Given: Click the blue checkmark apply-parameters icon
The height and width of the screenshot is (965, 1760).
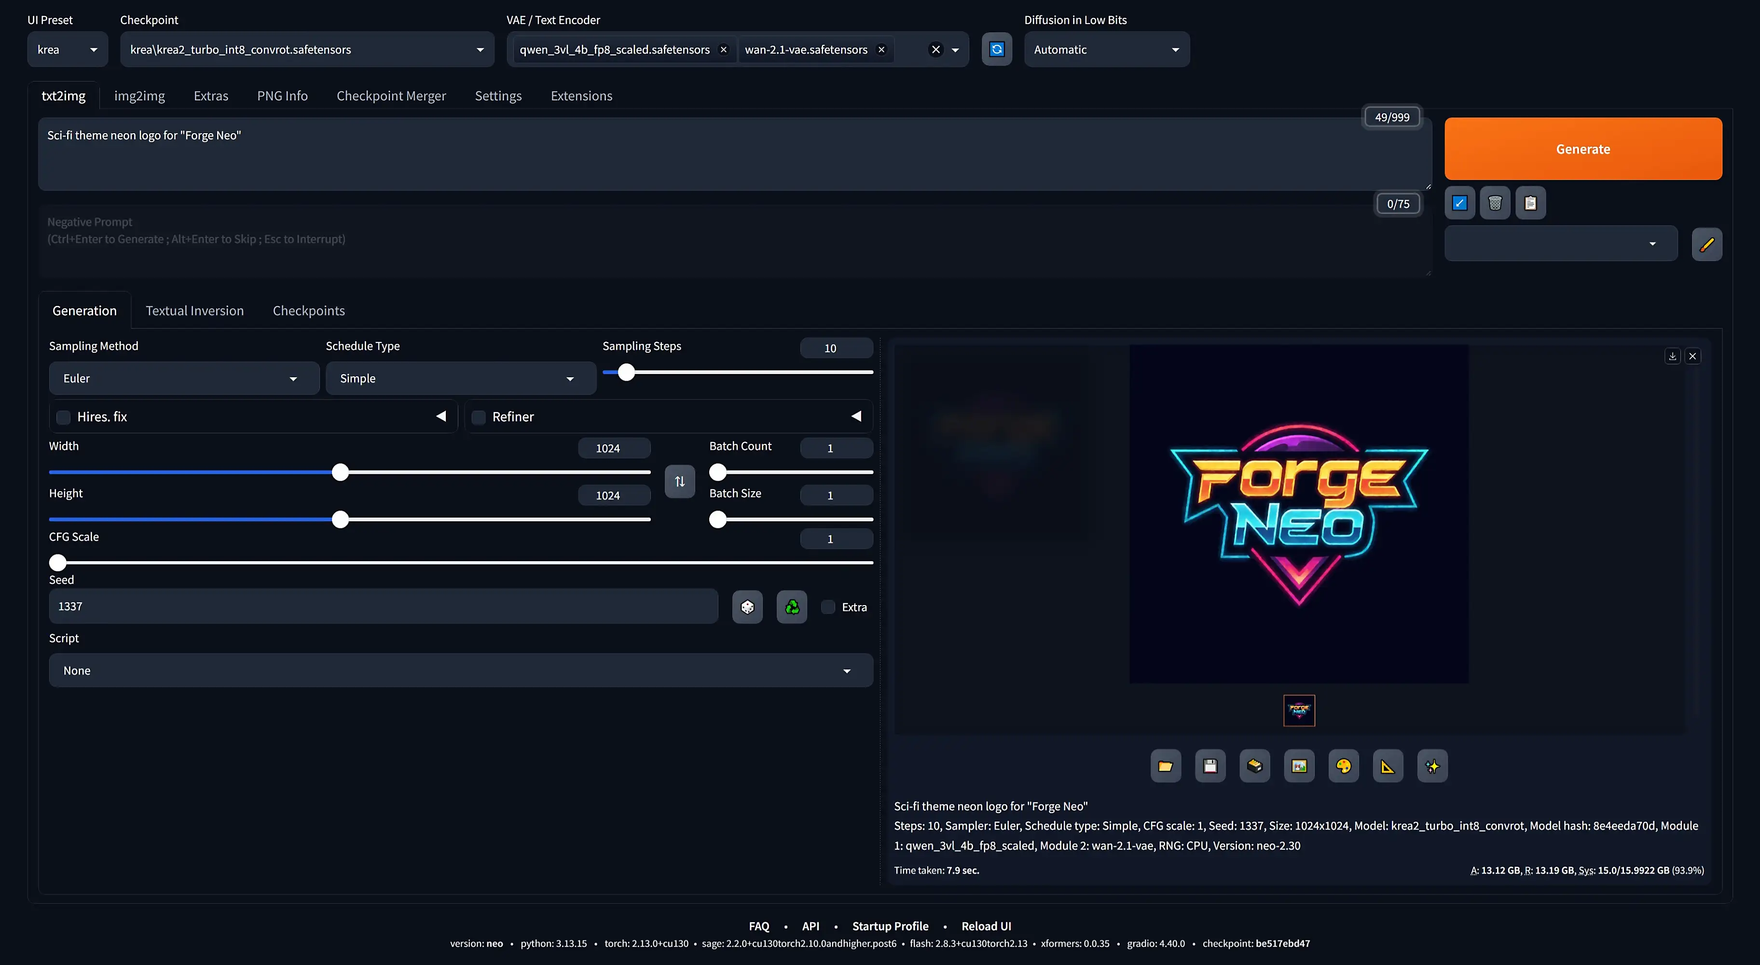Looking at the screenshot, I should tap(1459, 203).
